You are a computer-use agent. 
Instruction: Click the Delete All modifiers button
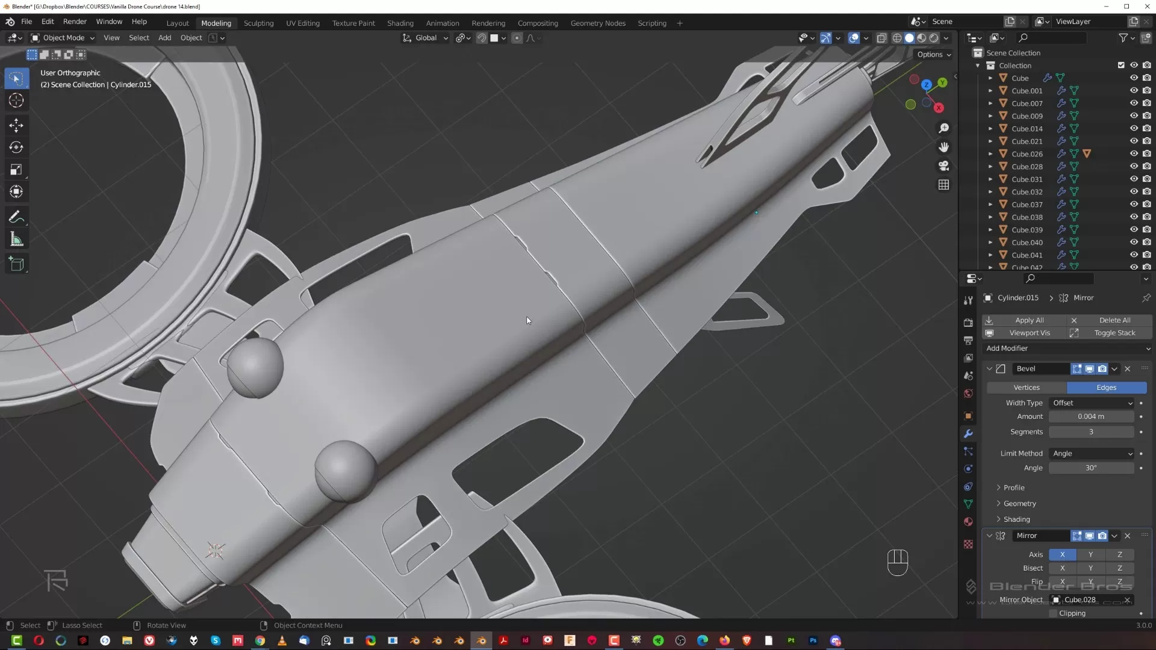(x=1114, y=320)
